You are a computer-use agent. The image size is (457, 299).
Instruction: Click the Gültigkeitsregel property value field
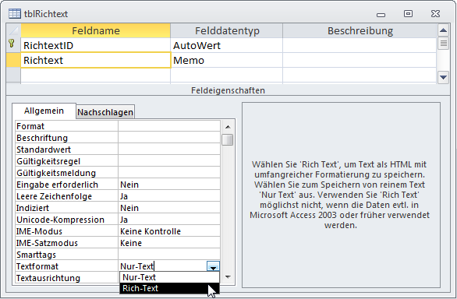pyautogui.click(x=169, y=161)
